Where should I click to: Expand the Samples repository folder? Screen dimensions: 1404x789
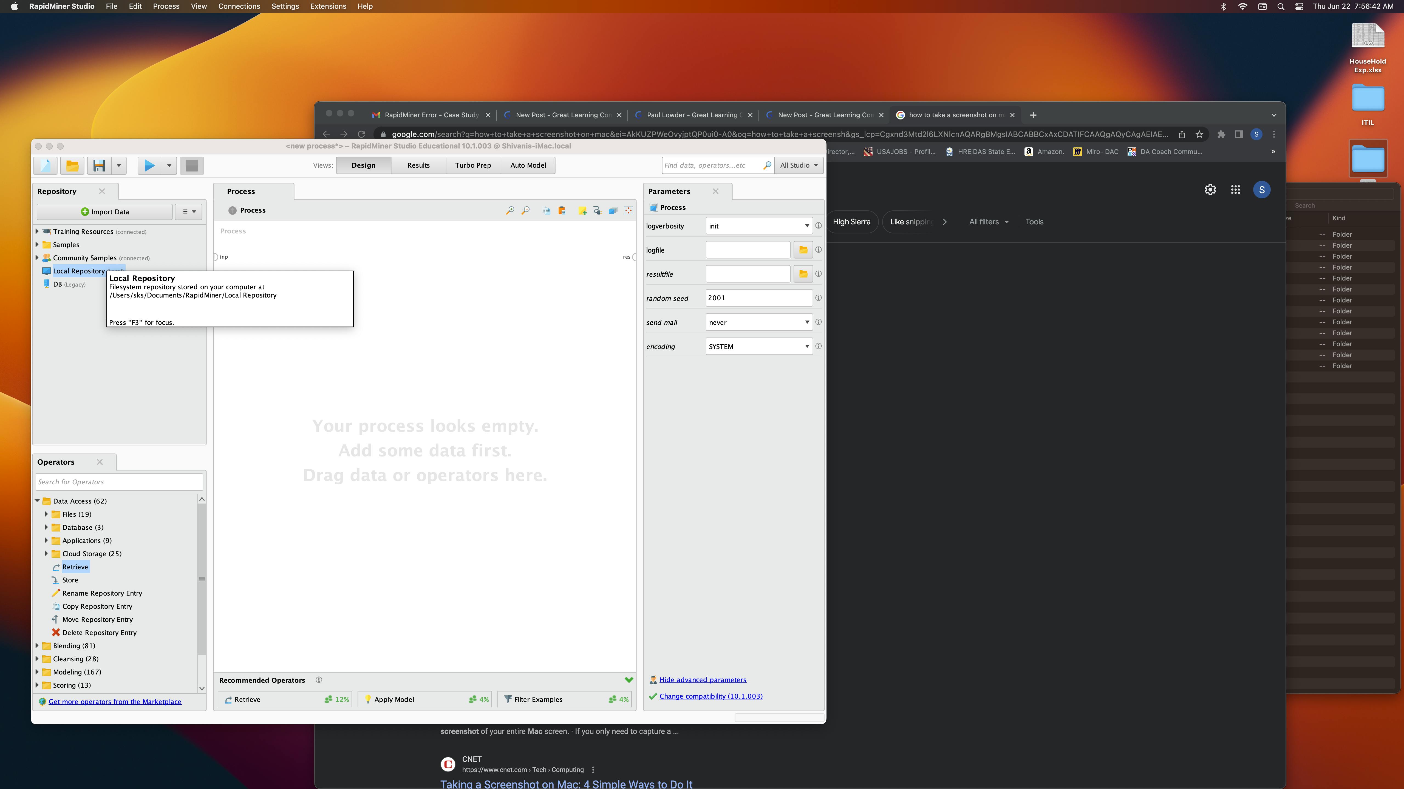[37, 244]
